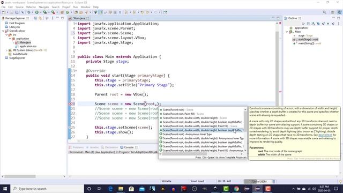This screenshot has width=343, height=193.
Task: Click the error marker on line 20
Action: click(70, 104)
